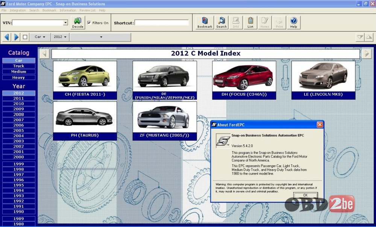This screenshot has height=227, width=376.
Task: Select the Heavy catalog
Action: (19, 78)
